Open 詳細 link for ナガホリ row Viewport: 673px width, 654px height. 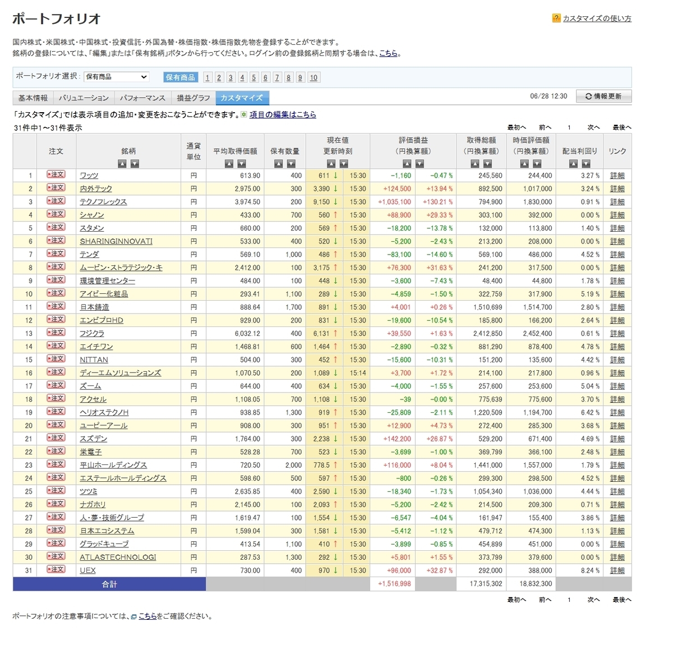[x=617, y=504]
